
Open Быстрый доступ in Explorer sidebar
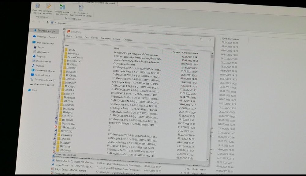[44, 31]
